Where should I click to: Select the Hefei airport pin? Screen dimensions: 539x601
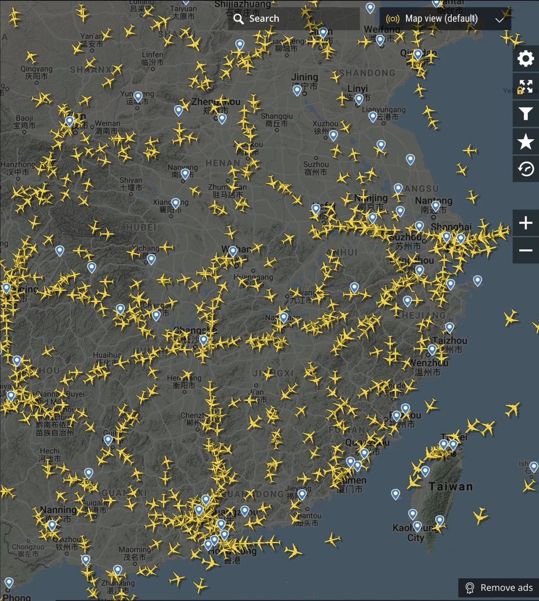tap(316, 208)
